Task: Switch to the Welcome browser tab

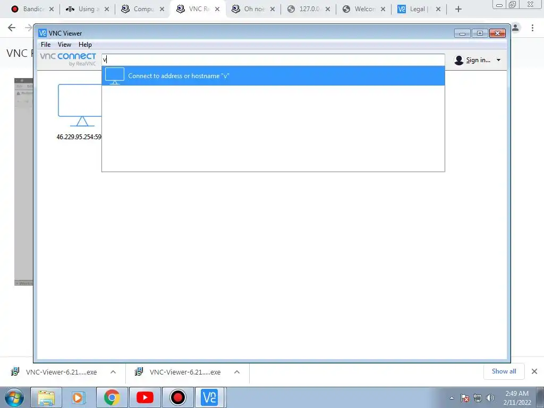Action: point(360,9)
